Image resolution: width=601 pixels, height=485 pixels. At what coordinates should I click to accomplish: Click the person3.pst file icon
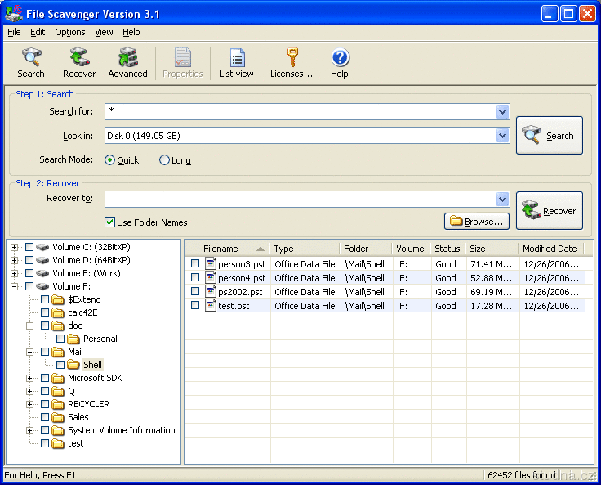(211, 263)
